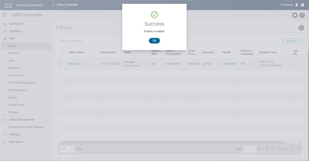Image resolution: width=309 pixels, height=161 pixels.
Task: Click the Feedback link
Action: (287, 5)
